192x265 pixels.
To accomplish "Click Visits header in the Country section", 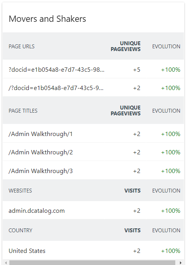I will point(132,230).
